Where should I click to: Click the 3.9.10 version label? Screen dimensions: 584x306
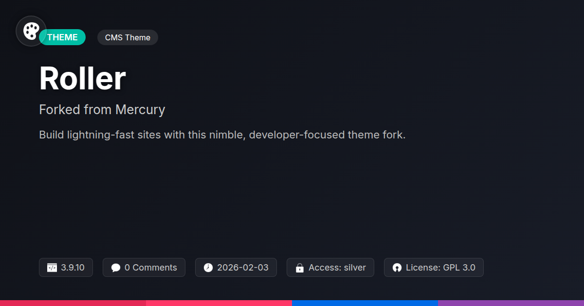click(73, 268)
